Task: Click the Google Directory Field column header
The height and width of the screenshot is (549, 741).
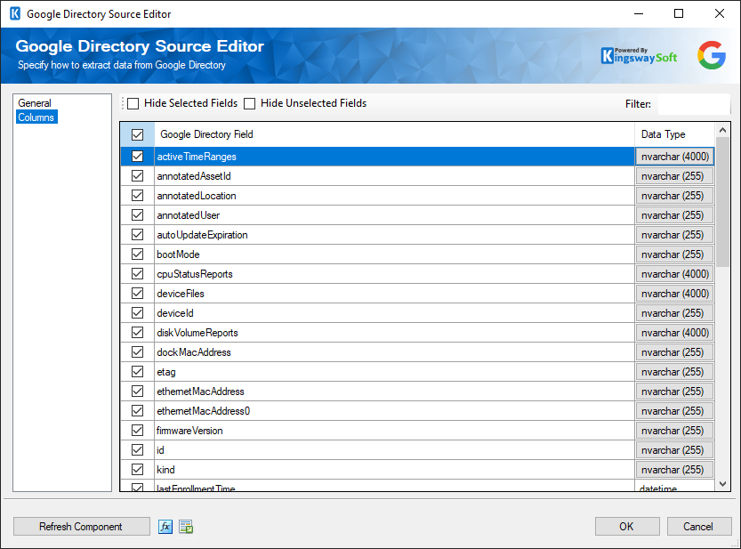Action: pos(394,134)
